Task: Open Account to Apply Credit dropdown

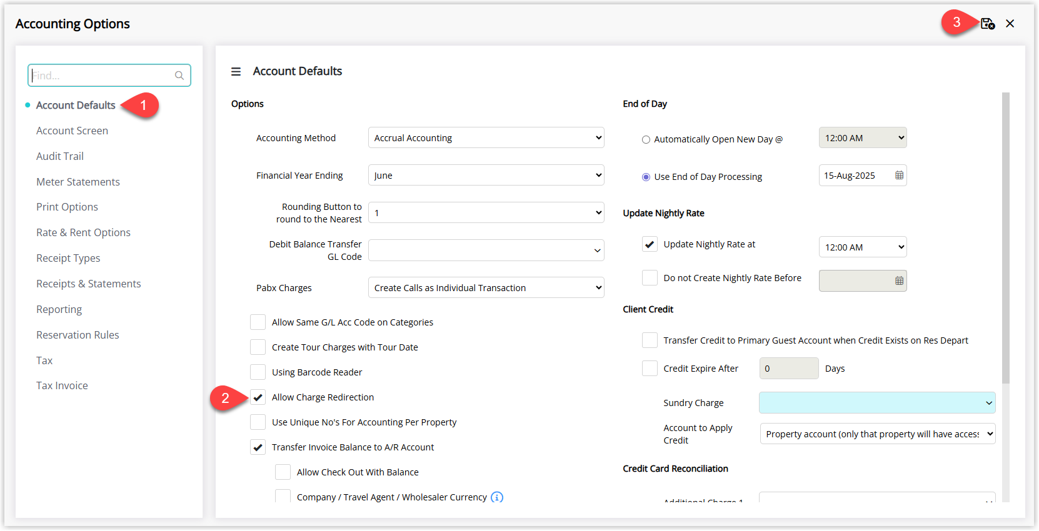Action: tap(878, 434)
